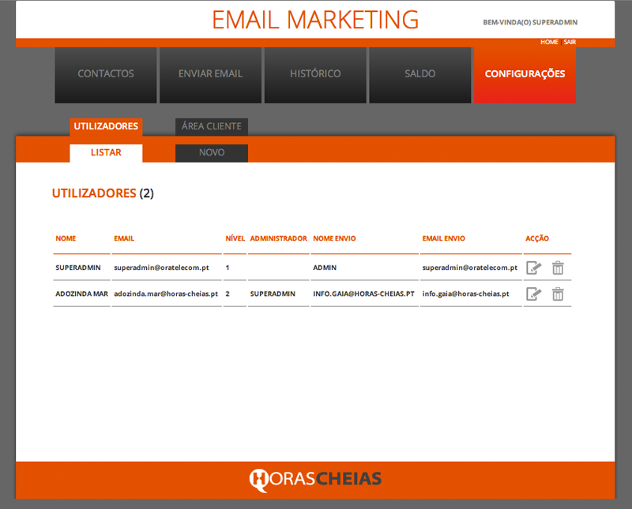Click the NOME column header
Viewport: 632px width, 509px height.
click(x=66, y=238)
